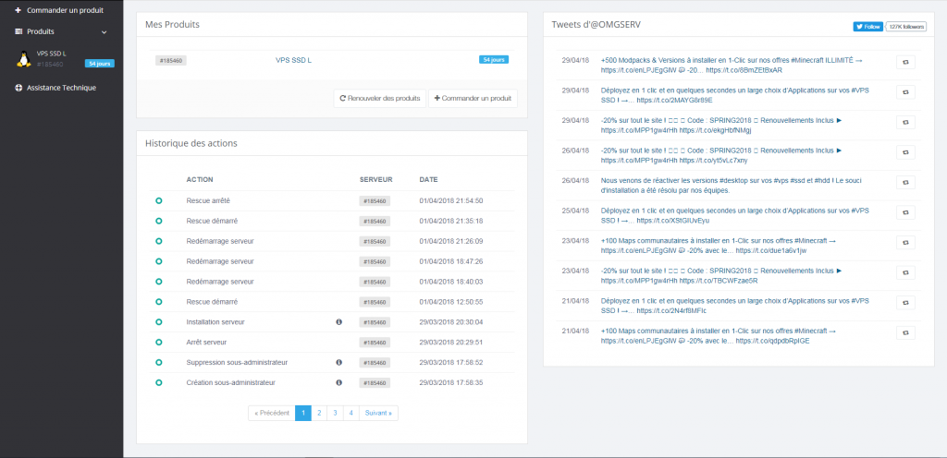Click Suivant to view next history page

click(x=378, y=413)
